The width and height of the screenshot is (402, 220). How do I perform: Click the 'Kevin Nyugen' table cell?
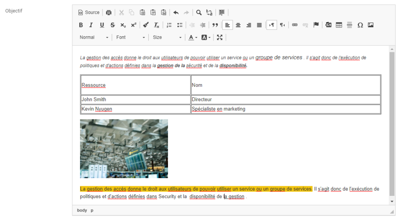pyautogui.click(x=135, y=109)
